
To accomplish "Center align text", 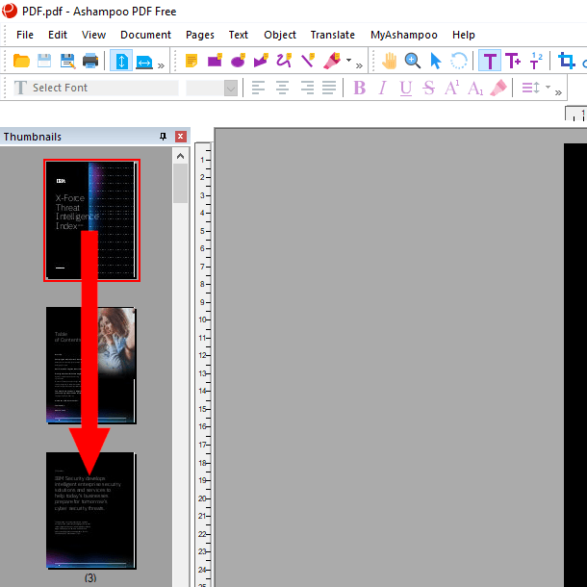I will 282,88.
